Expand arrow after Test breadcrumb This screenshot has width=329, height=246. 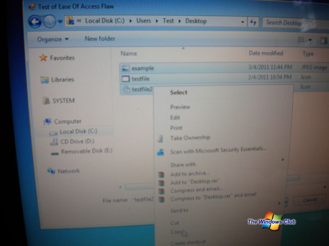[x=180, y=21]
